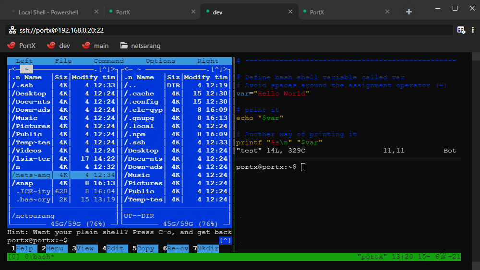This screenshot has height=270, width=480.
Task: Click the var="Hello World" line in vim
Action: coord(273,94)
